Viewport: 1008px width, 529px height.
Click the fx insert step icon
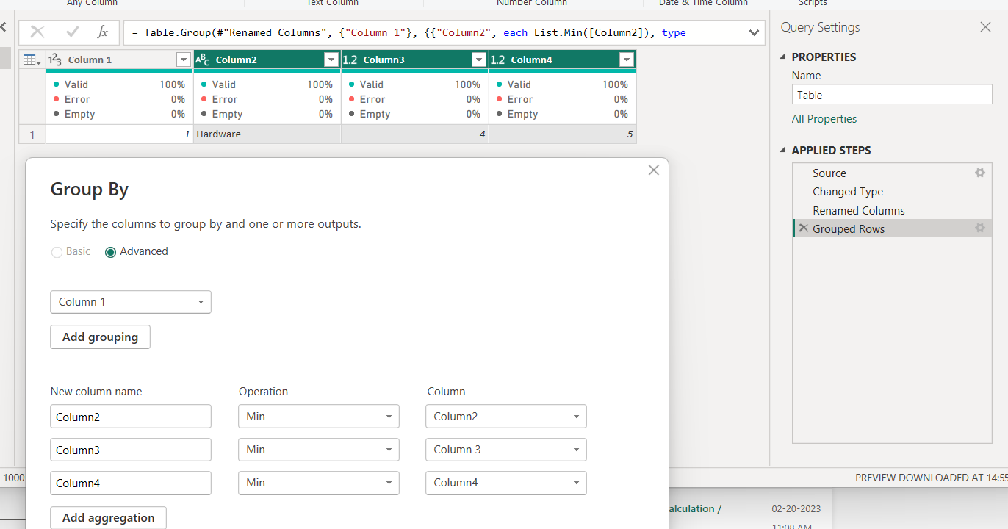[x=103, y=32]
